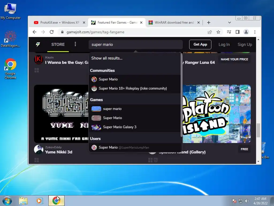Viewport: 274px width, 206px height.
Task: Click the Chrome taskbar icon
Action: click(x=56, y=201)
